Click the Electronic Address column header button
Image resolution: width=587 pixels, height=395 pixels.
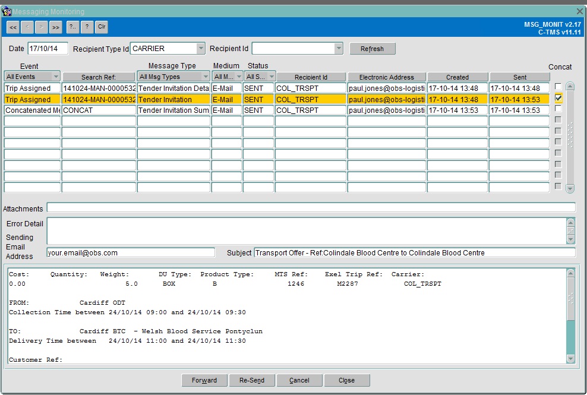coord(387,77)
